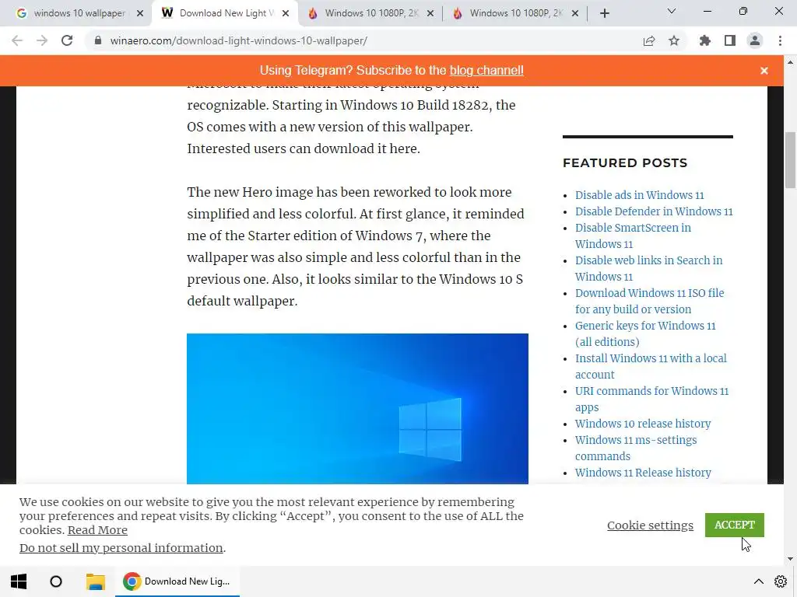Close the first 'Windows 10 1080P, 2K' tab

pyautogui.click(x=430, y=14)
